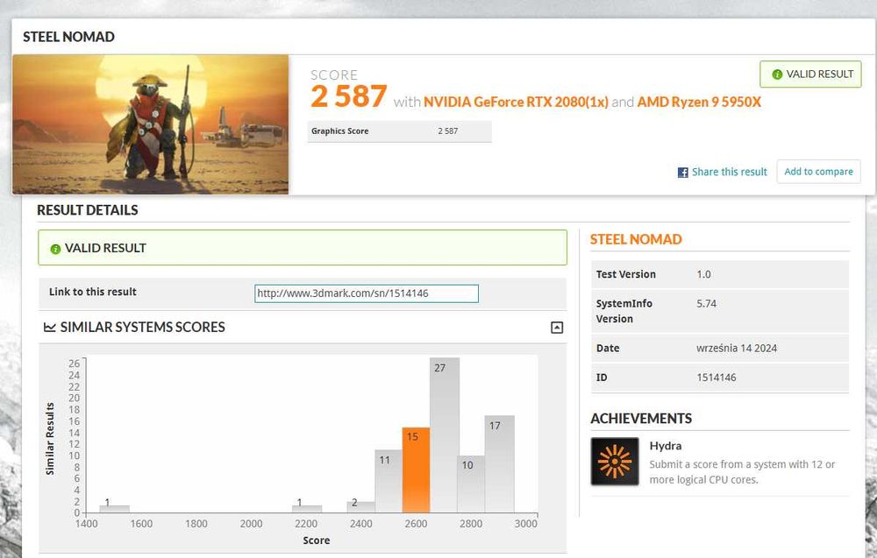Open Share this result link

(x=730, y=172)
